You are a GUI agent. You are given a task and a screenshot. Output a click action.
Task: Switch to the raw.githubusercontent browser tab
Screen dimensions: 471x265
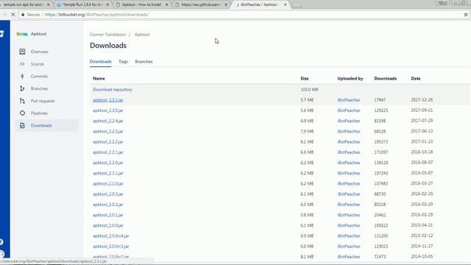[201, 4]
